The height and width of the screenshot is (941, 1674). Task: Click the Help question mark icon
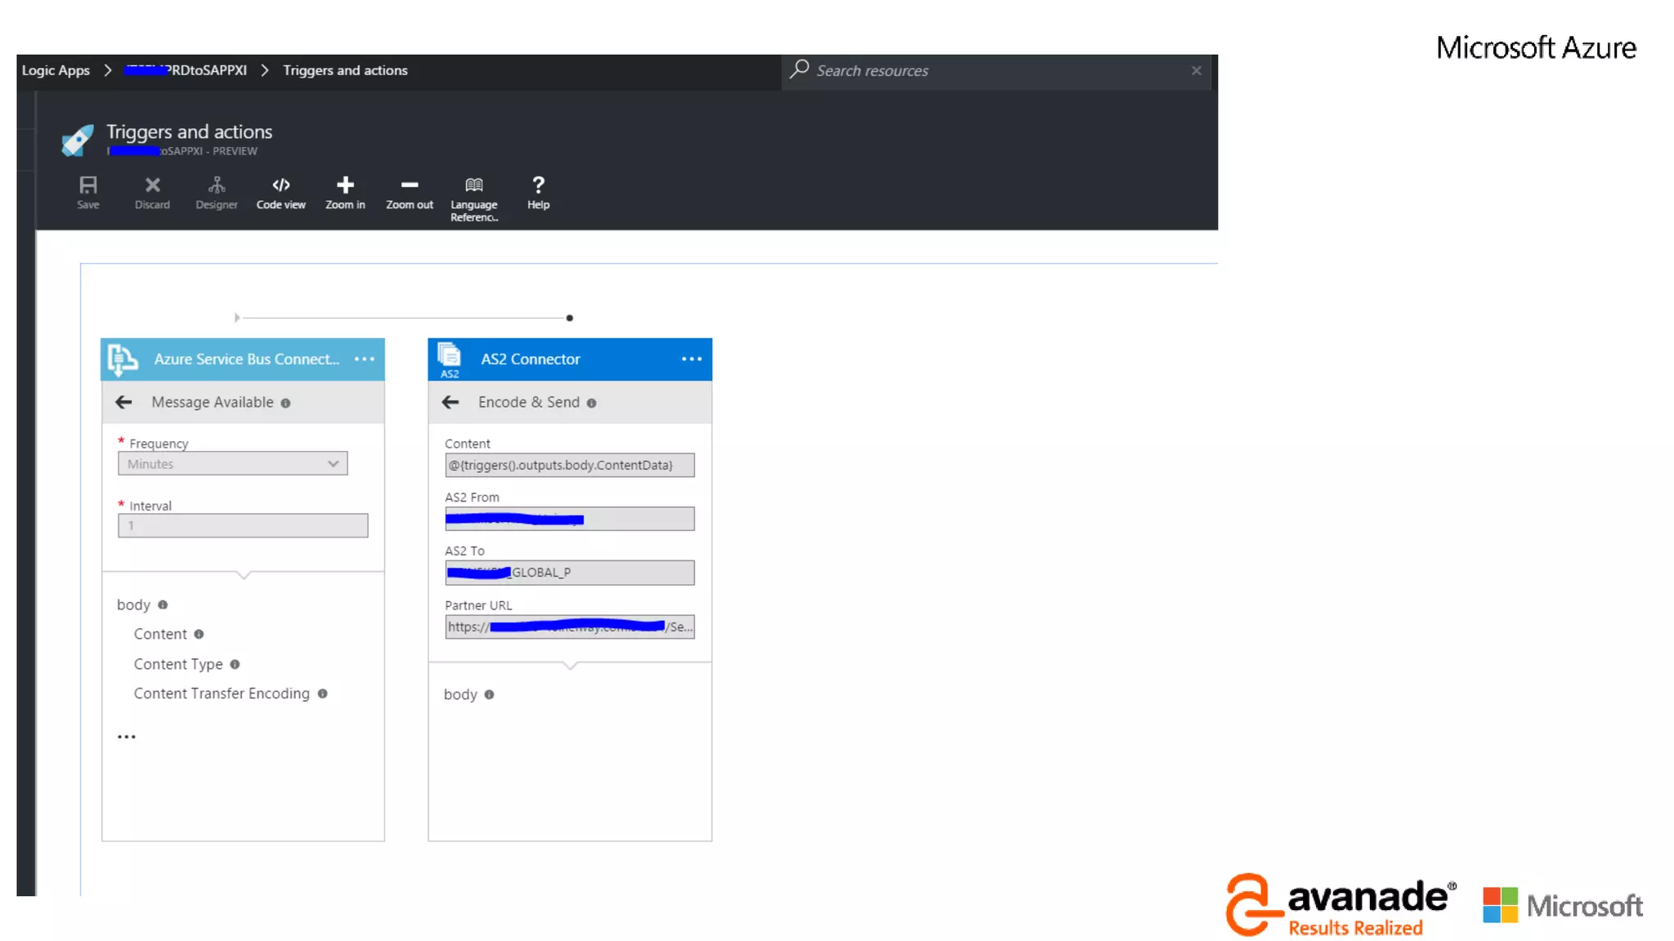[x=538, y=192]
